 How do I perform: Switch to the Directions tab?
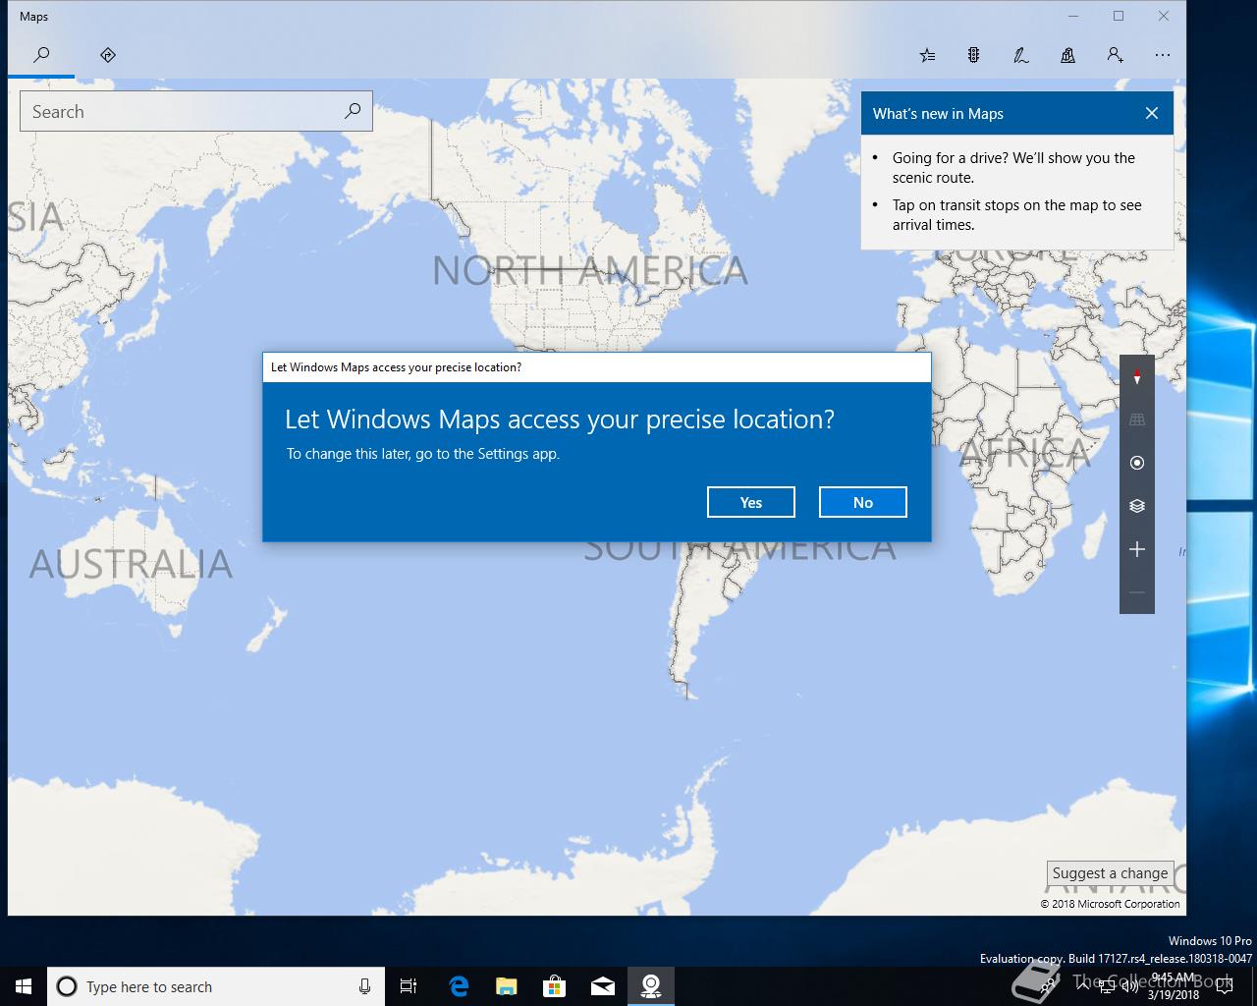point(108,55)
